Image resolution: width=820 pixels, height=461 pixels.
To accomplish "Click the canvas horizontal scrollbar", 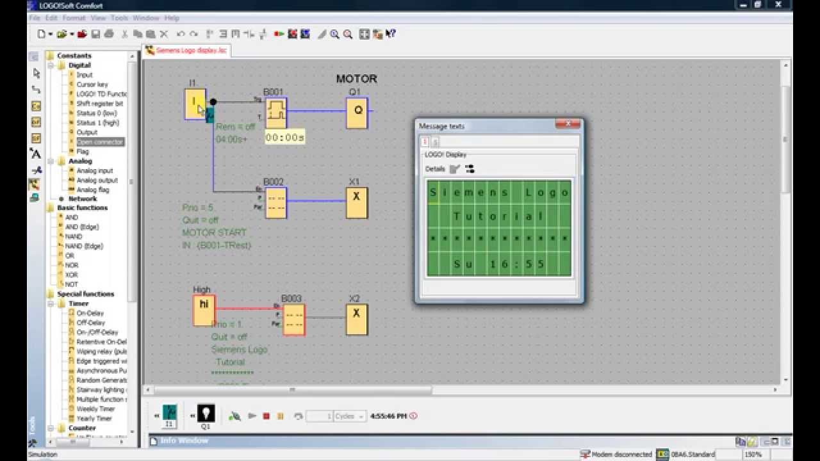I will 293,390.
